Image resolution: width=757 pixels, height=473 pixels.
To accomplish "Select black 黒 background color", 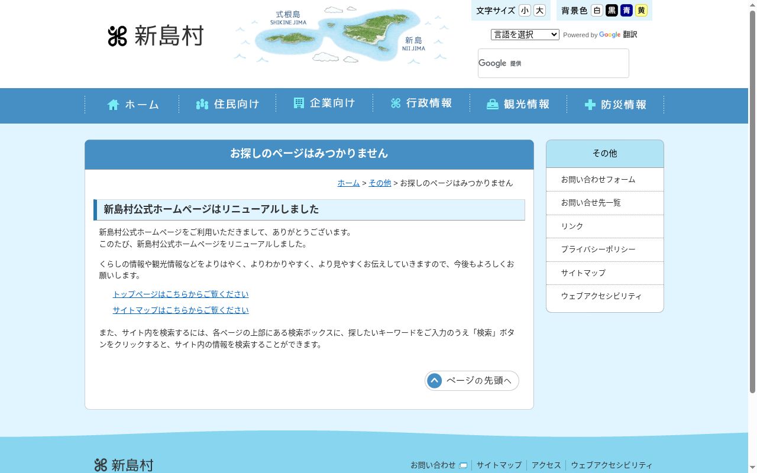I will pyautogui.click(x=612, y=11).
